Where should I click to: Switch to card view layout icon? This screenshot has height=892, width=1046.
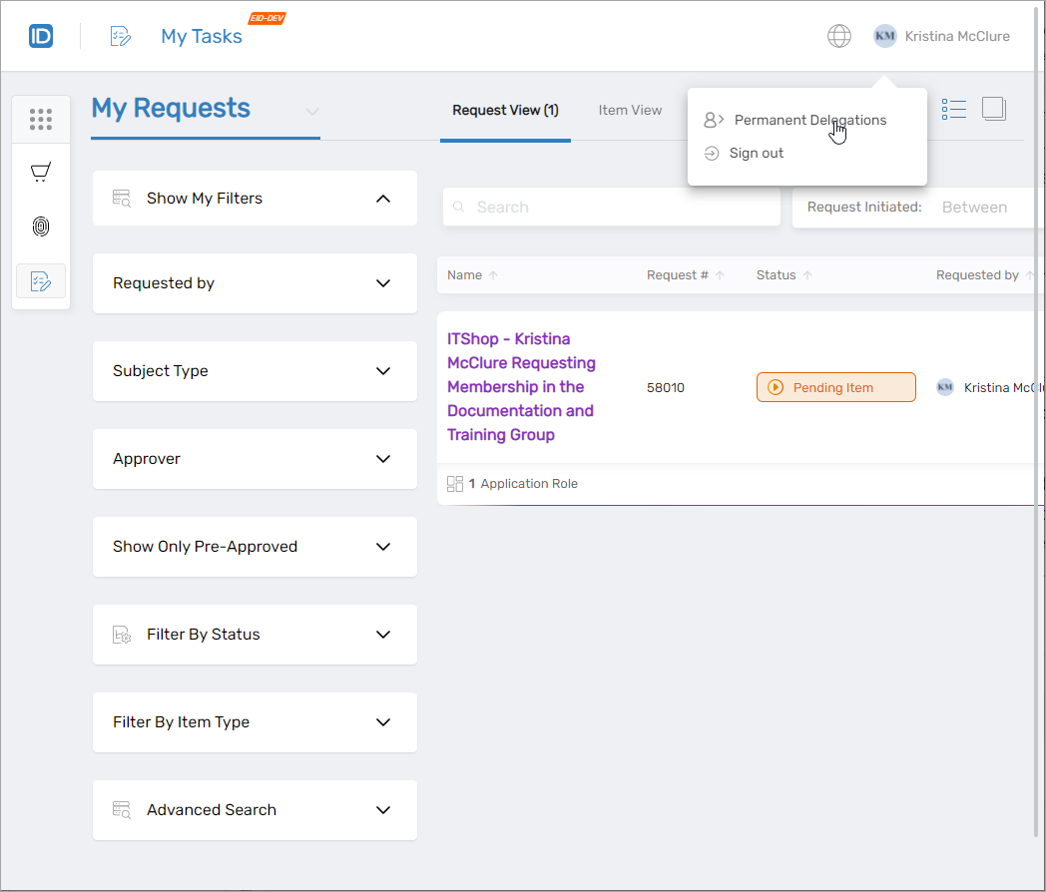pyautogui.click(x=993, y=110)
